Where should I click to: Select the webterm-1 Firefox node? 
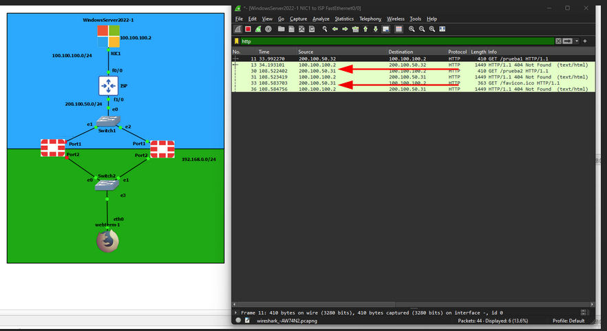point(107,241)
